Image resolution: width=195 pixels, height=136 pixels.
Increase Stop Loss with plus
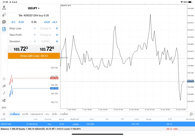point(57,28)
